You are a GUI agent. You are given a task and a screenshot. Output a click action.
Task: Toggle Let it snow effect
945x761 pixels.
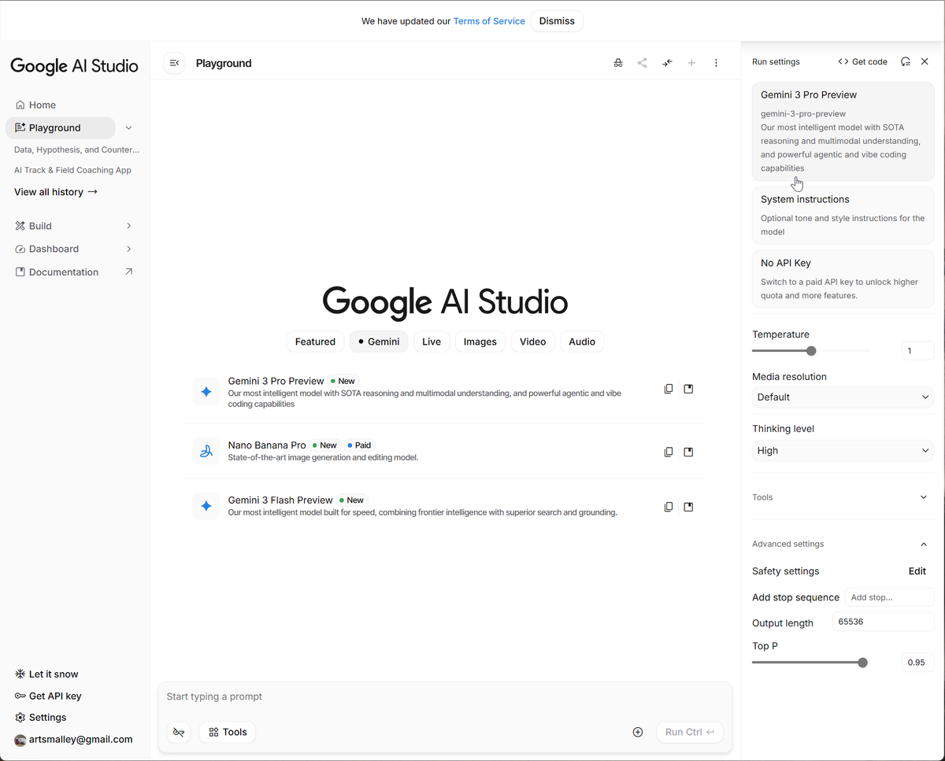coord(46,674)
